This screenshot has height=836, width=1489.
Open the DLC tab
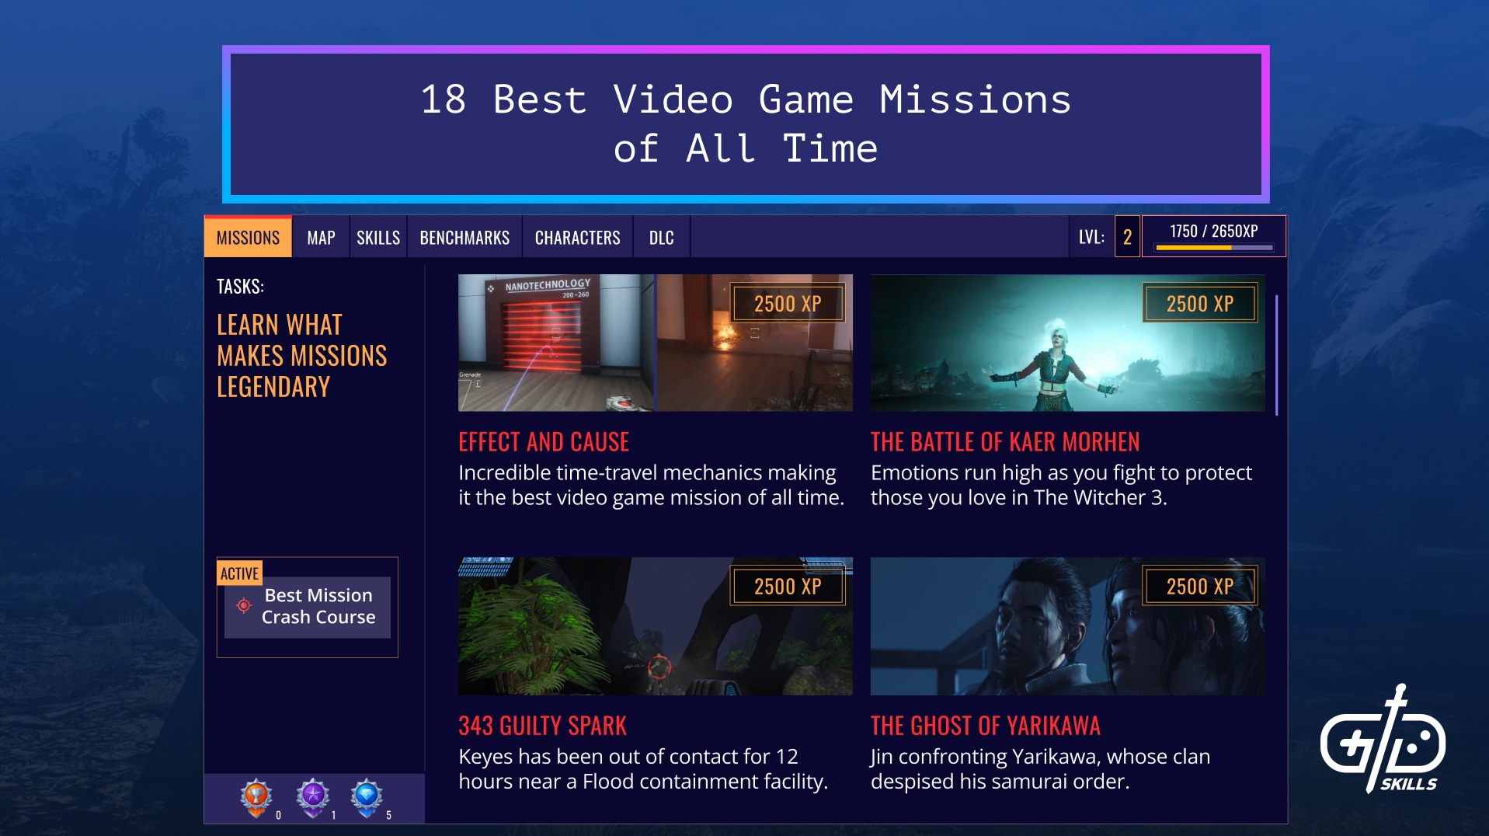coord(661,237)
